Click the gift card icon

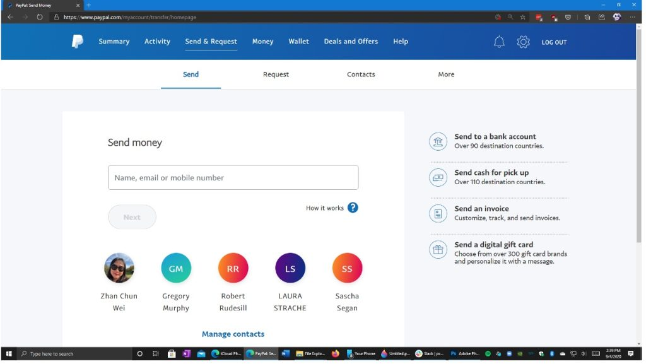click(438, 250)
